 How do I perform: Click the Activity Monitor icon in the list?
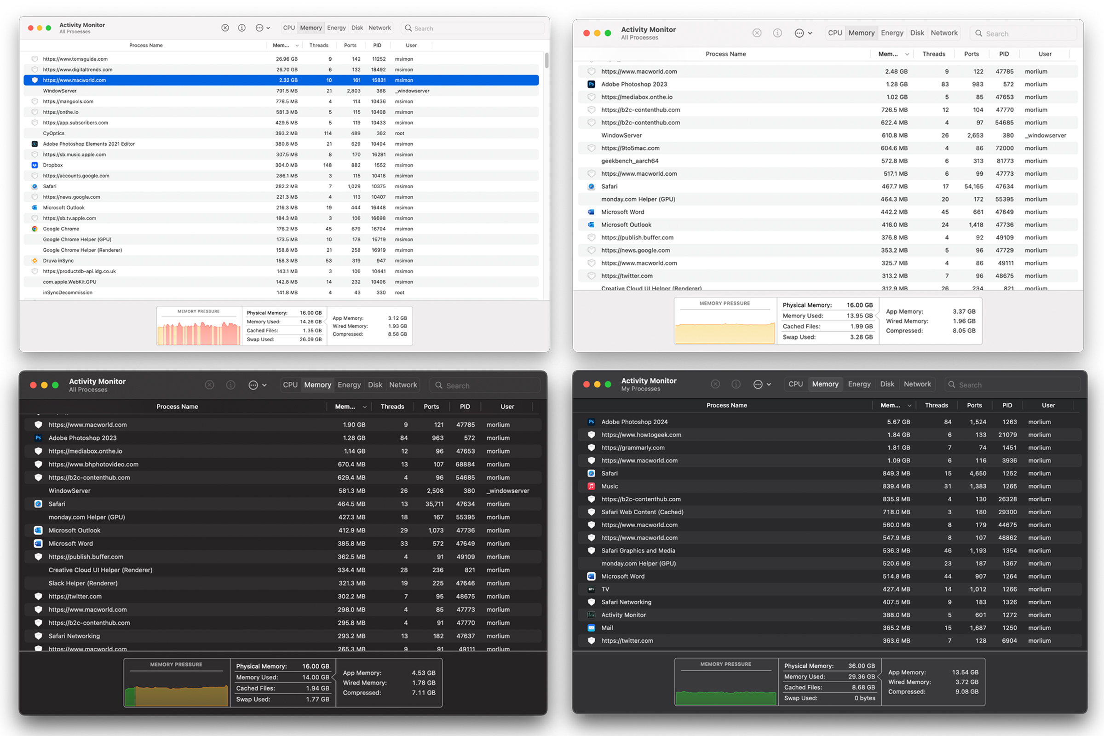[x=591, y=615]
